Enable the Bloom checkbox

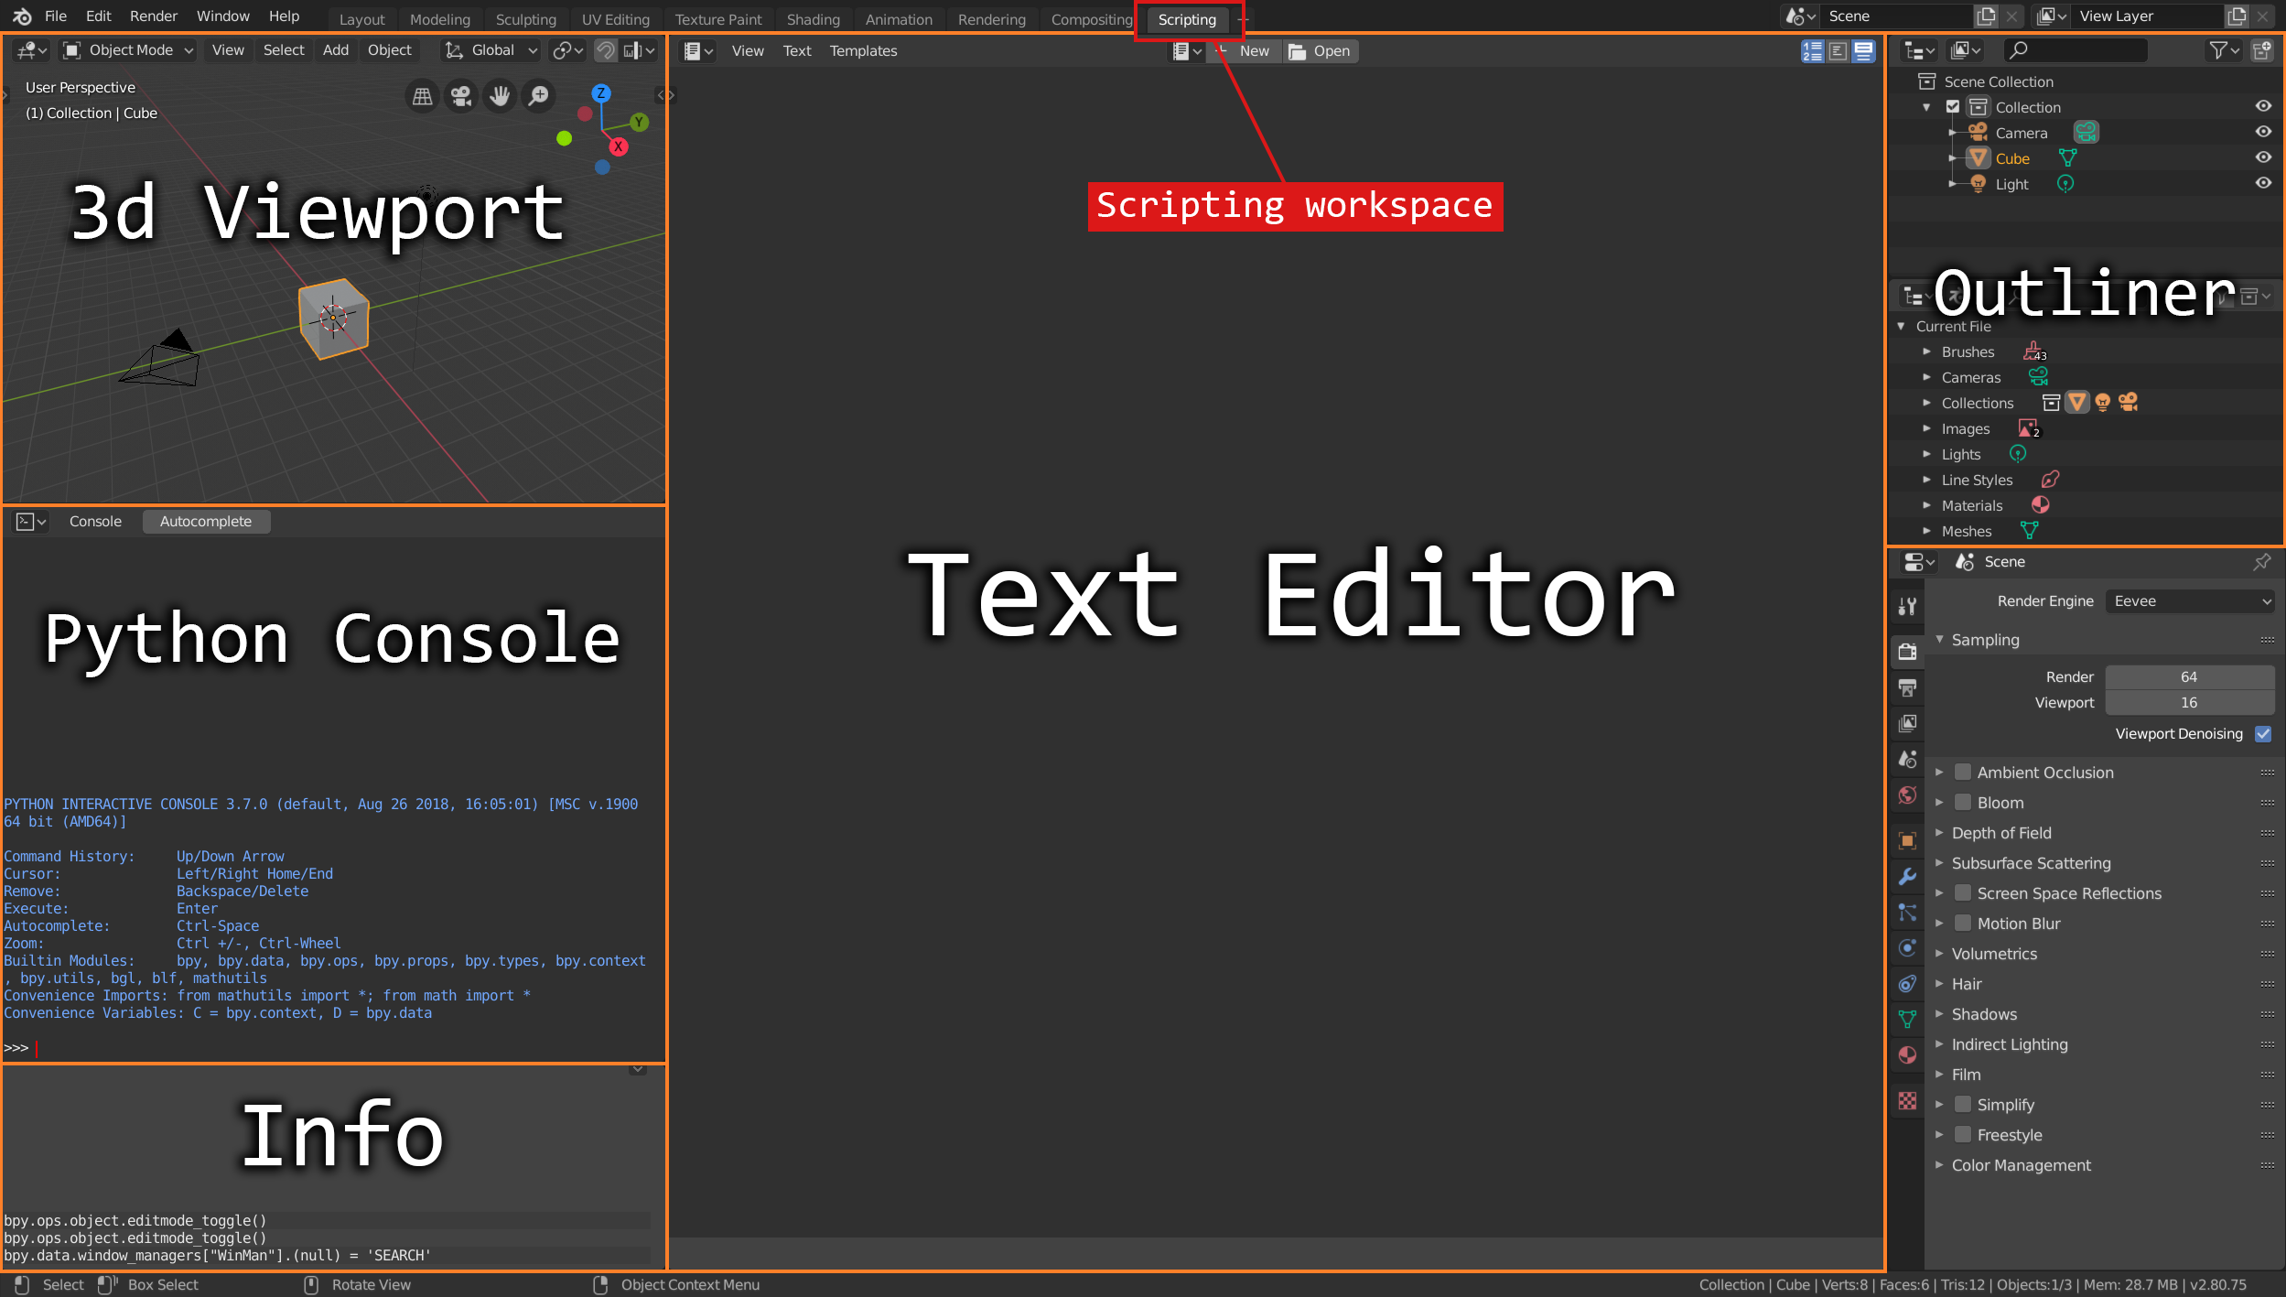(1962, 803)
